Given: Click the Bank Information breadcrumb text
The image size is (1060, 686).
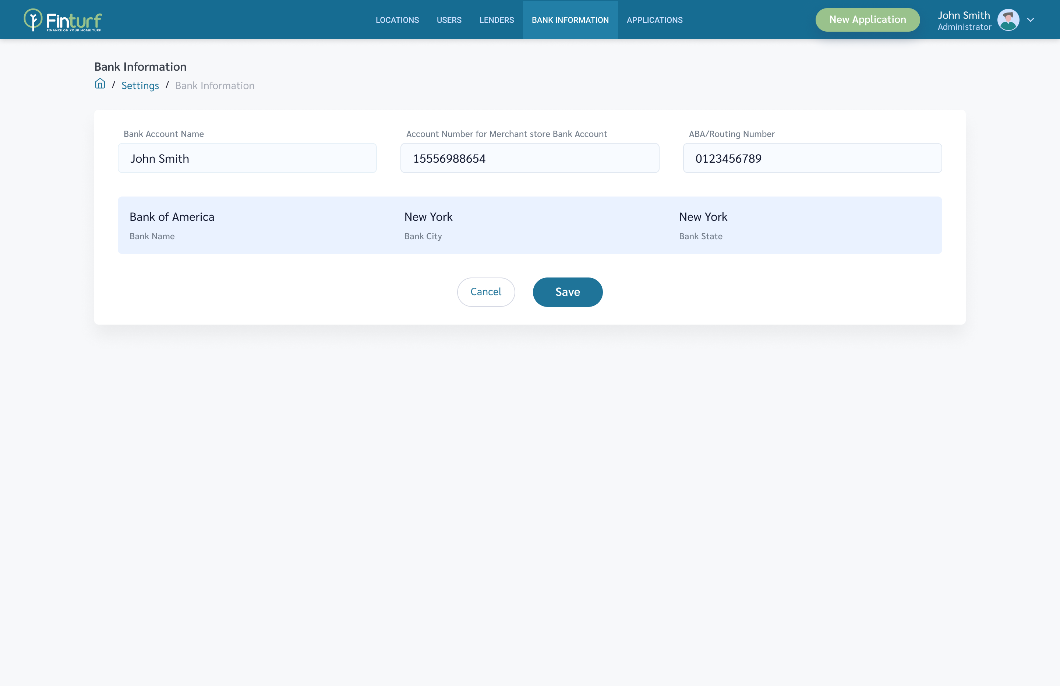Looking at the screenshot, I should [214, 85].
